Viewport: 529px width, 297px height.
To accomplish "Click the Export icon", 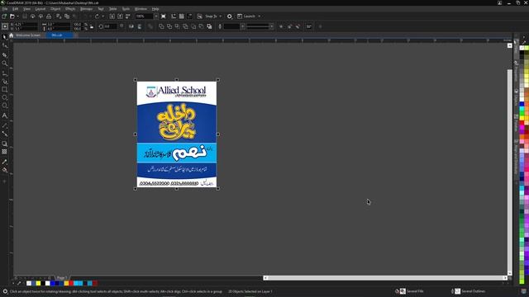I will [x=120, y=16].
